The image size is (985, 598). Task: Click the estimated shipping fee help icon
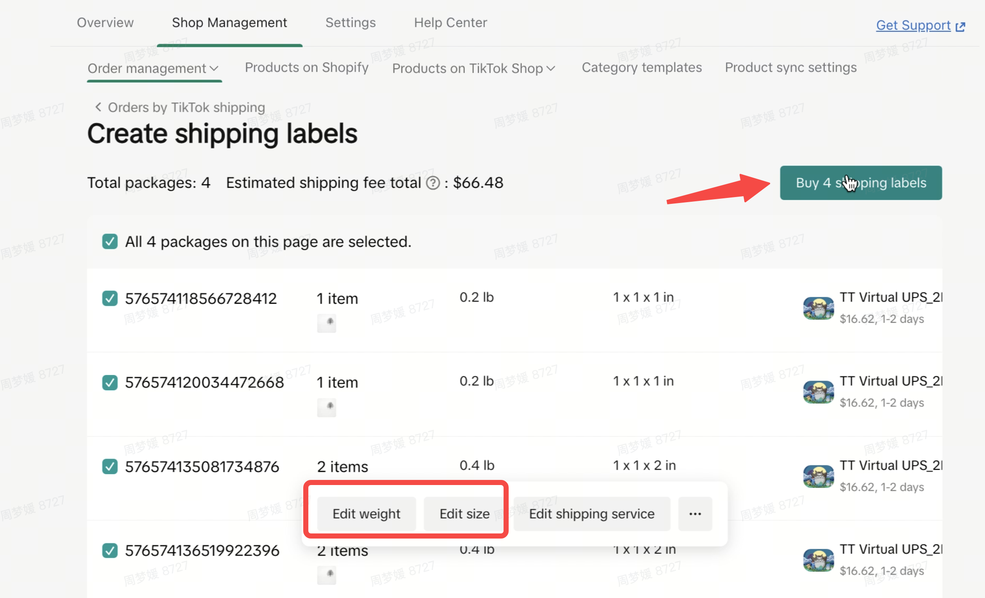click(433, 183)
